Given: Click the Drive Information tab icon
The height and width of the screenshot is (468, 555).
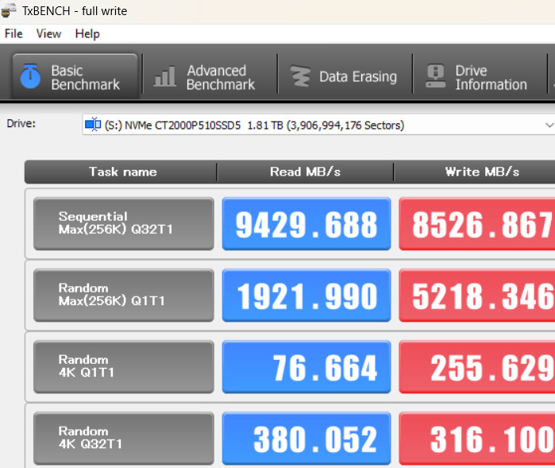Looking at the screenshot, I should pos(435,77).
